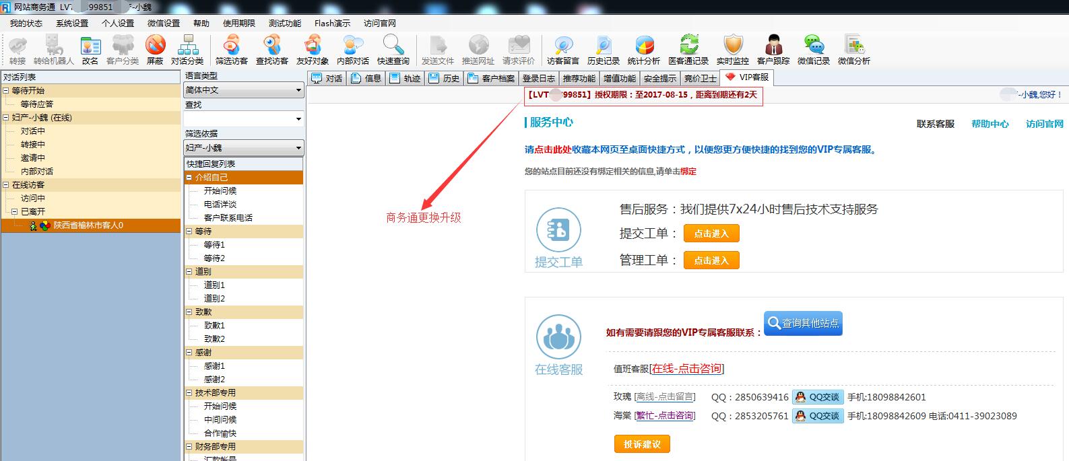This screenshot has width=1069, height=461.
Task: Select the 开始问候 reply under 介绍自己
Action: point(220,191)
